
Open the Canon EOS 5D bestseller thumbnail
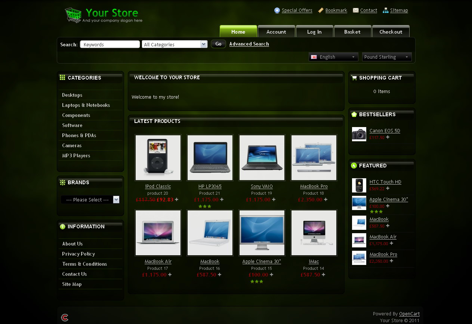tap(359, 134)
